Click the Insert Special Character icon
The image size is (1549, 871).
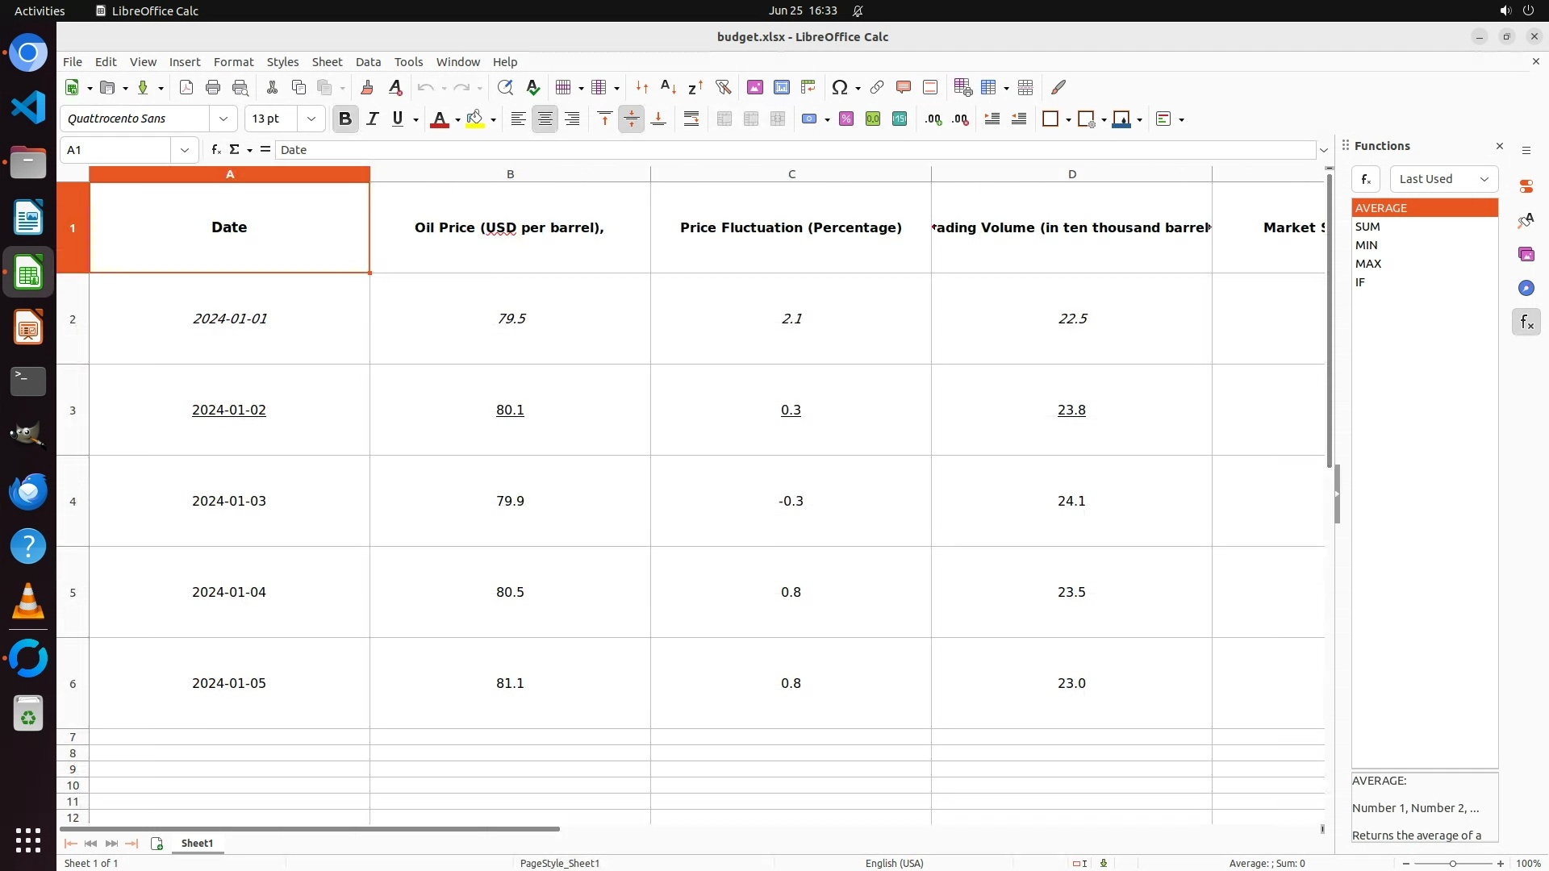839,87
